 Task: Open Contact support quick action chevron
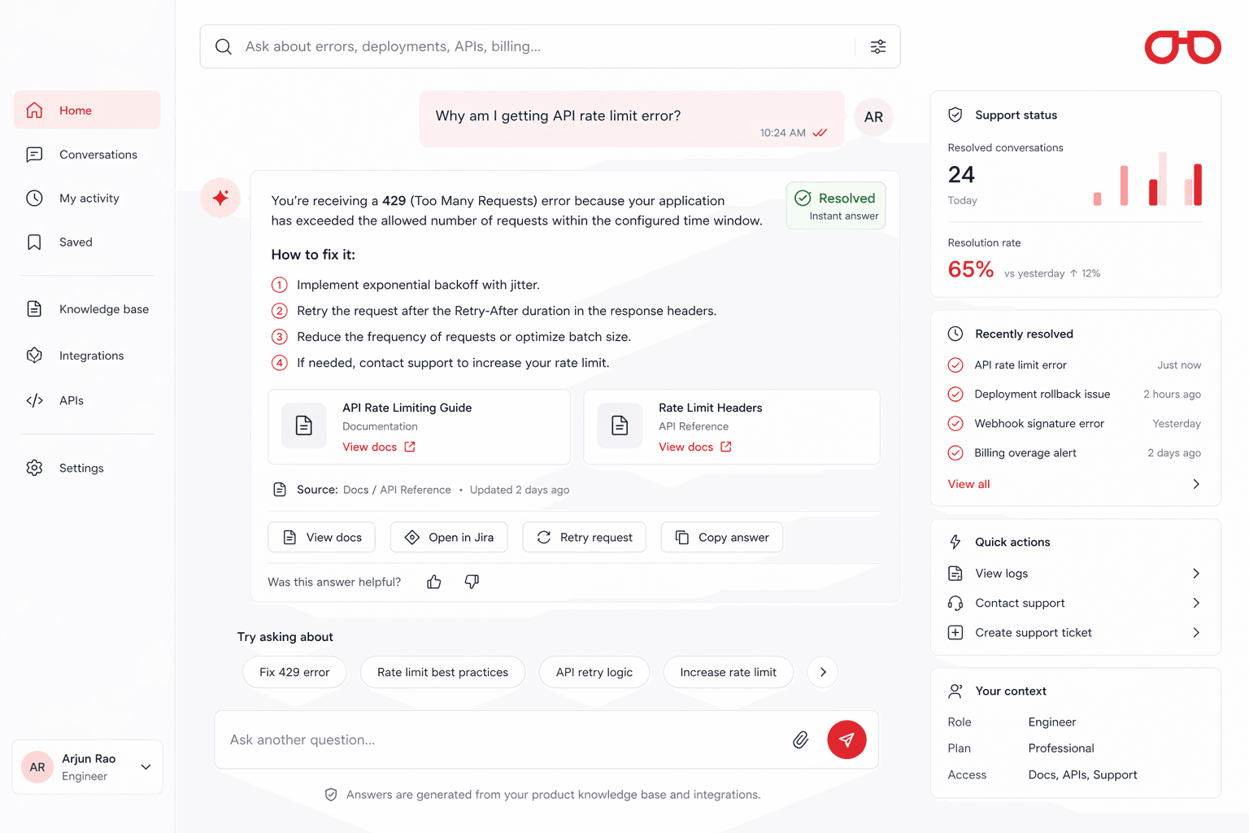pos(1196,603)
